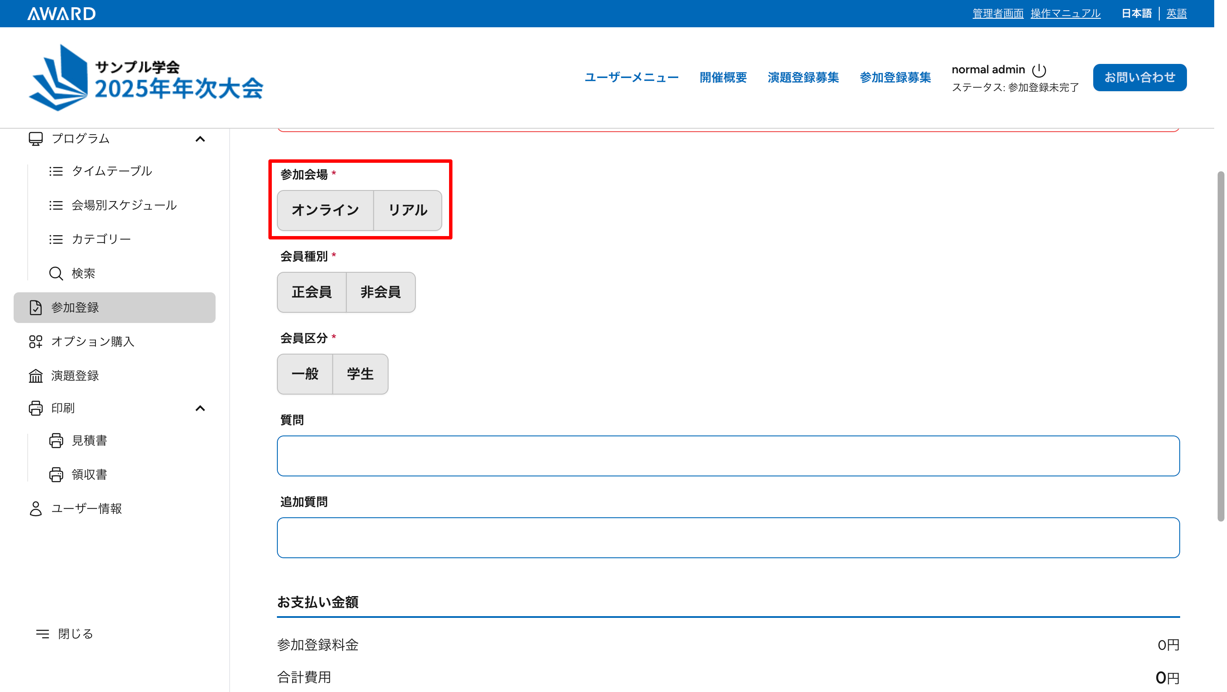Screen dimensions: 1227x692
Task: Click the printer icon beside 領収書
Action: pyautogui.click(x=56, y=475)
